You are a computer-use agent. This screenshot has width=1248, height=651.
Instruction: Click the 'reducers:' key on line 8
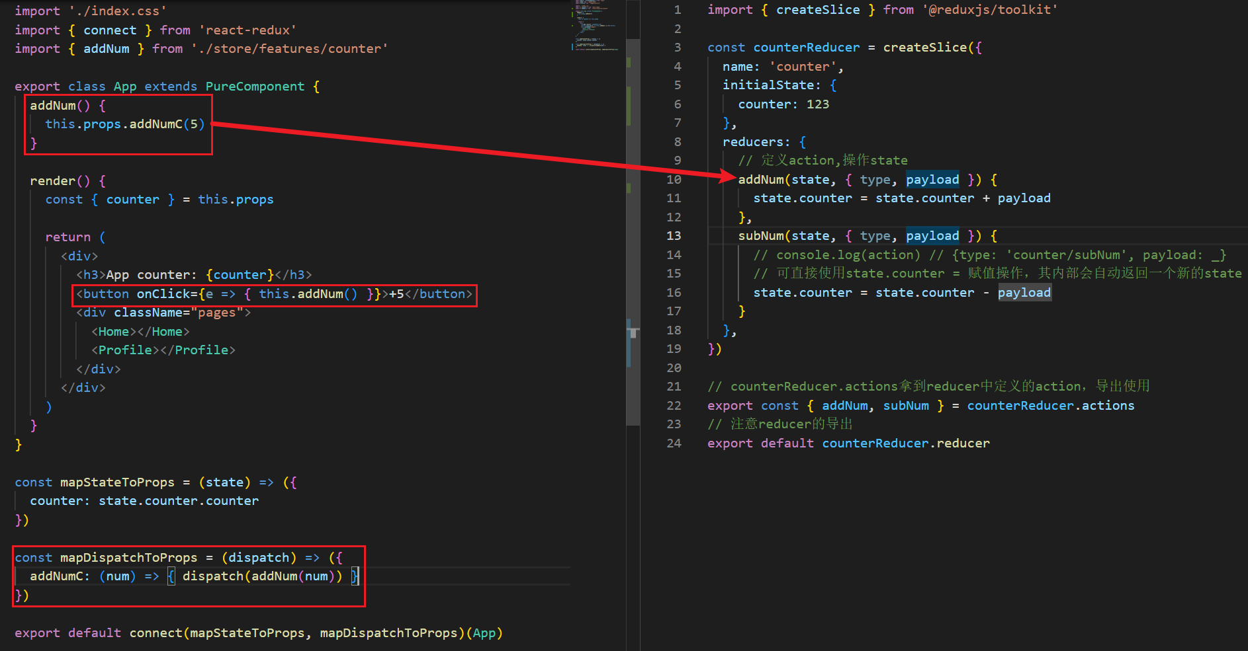click(x=756, y=142)
